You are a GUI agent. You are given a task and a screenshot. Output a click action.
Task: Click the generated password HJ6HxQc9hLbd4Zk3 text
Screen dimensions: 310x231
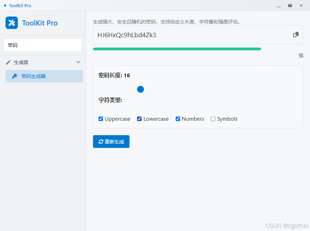[x=127, y=35]
